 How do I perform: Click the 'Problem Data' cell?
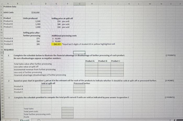click(x=10, y=7)
